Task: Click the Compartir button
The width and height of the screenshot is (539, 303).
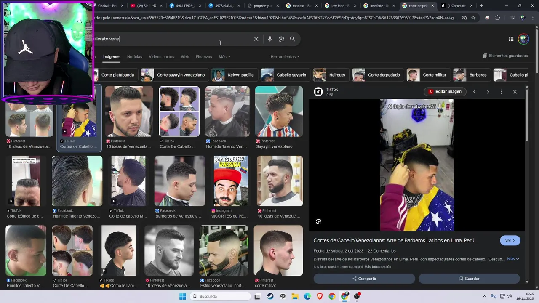Action: click(x=364, y=279)
